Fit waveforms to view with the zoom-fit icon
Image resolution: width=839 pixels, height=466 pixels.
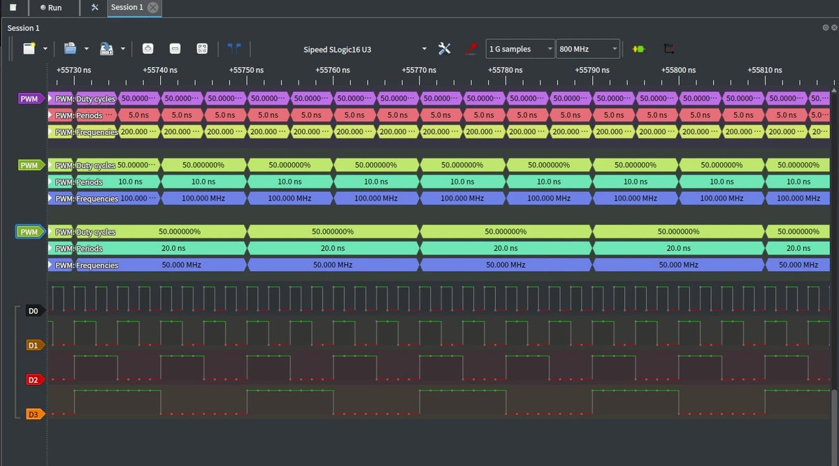pos(202,49)
